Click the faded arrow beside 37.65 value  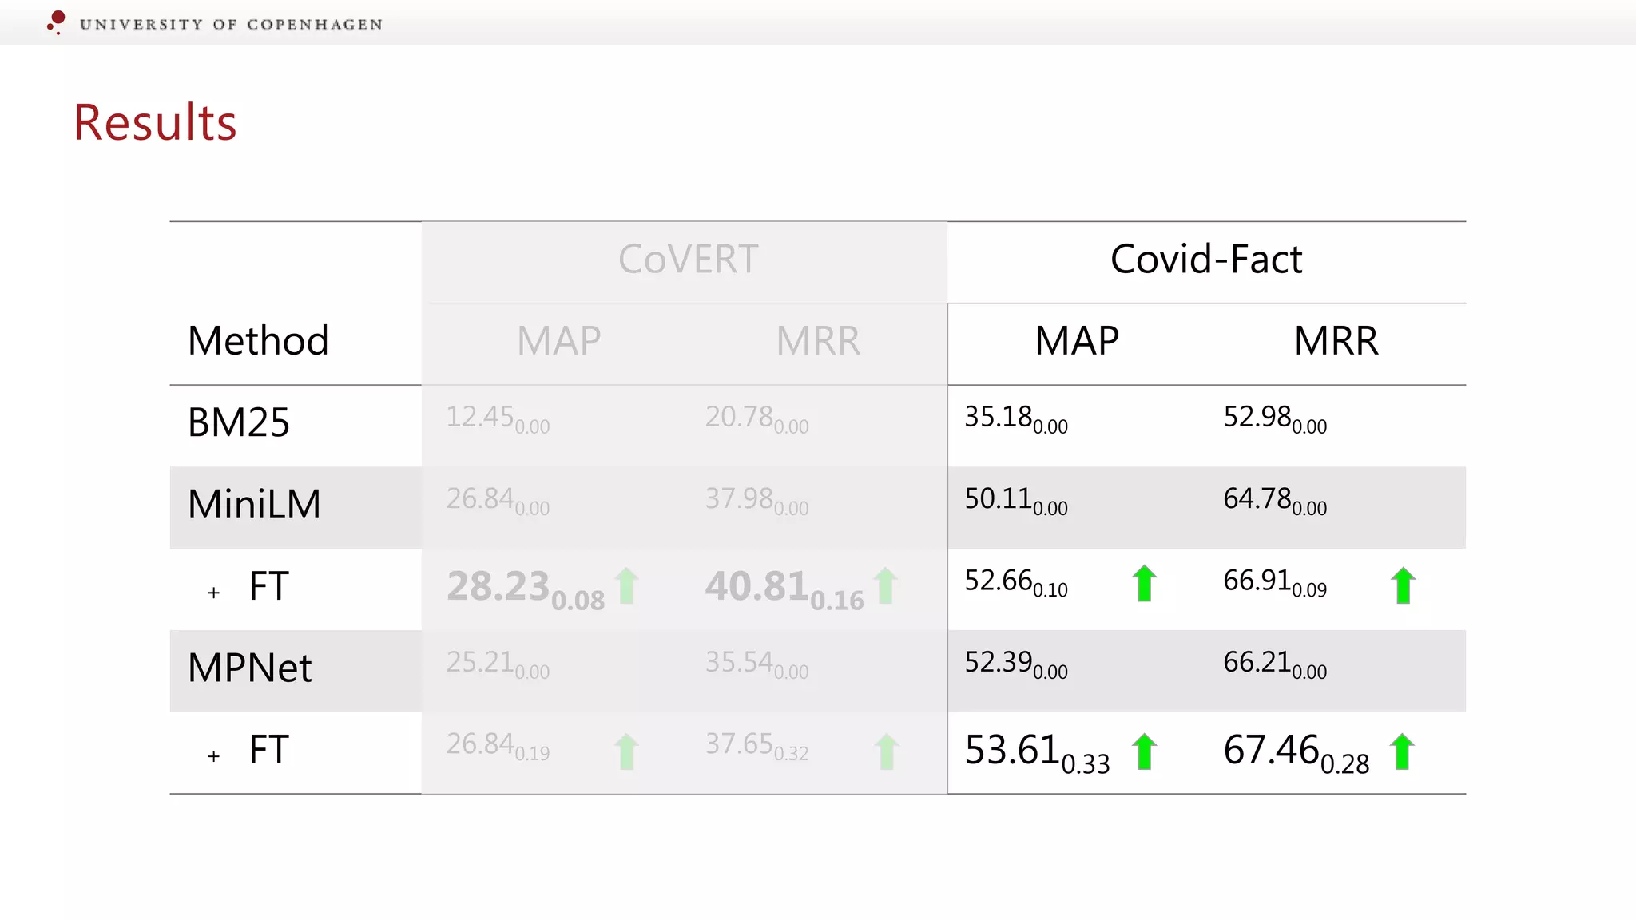coord(886,751)
